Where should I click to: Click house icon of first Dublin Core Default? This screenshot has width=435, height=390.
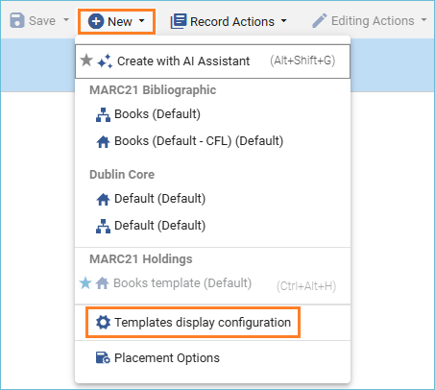tap(103, 200)
